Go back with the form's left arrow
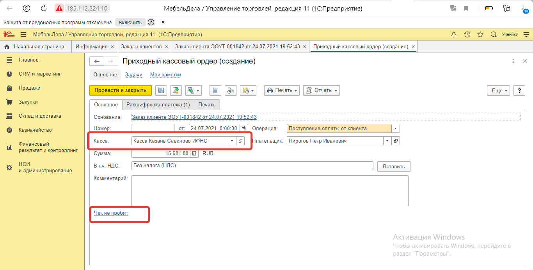533x270 pixels. pyautogui.click(x=97, y=61)
